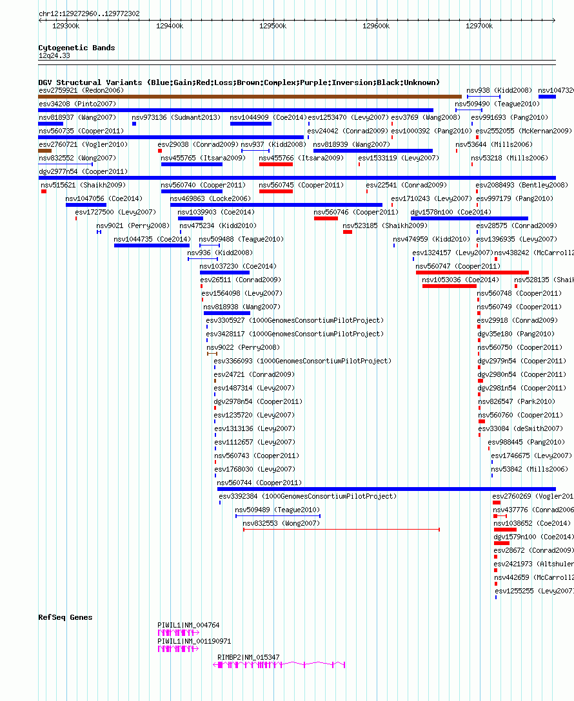The image size is (574, 701).
Task: Click esv3305927 1000Genomes variant label
Action: pyautogui.click(x=295, y=320)
